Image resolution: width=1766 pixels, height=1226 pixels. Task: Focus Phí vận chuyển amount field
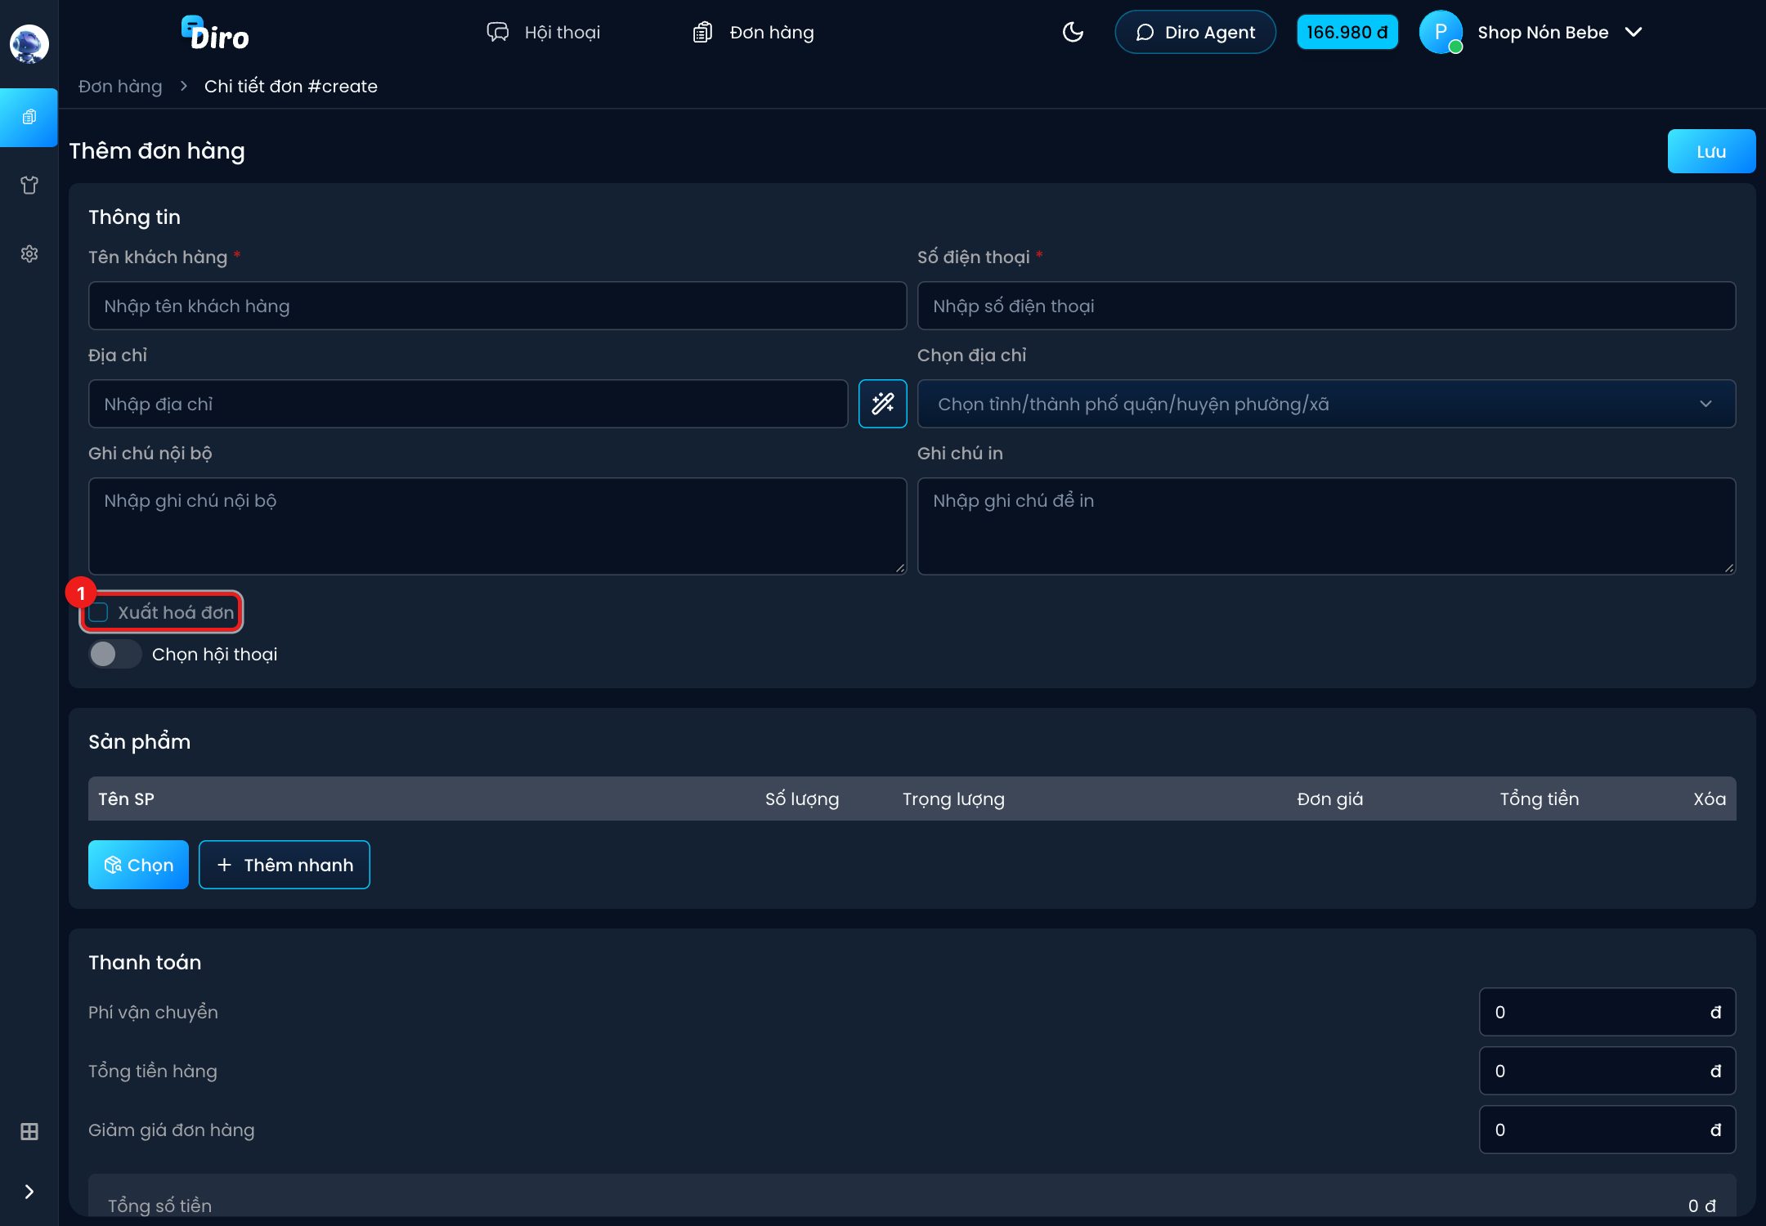(1607, 1012)
